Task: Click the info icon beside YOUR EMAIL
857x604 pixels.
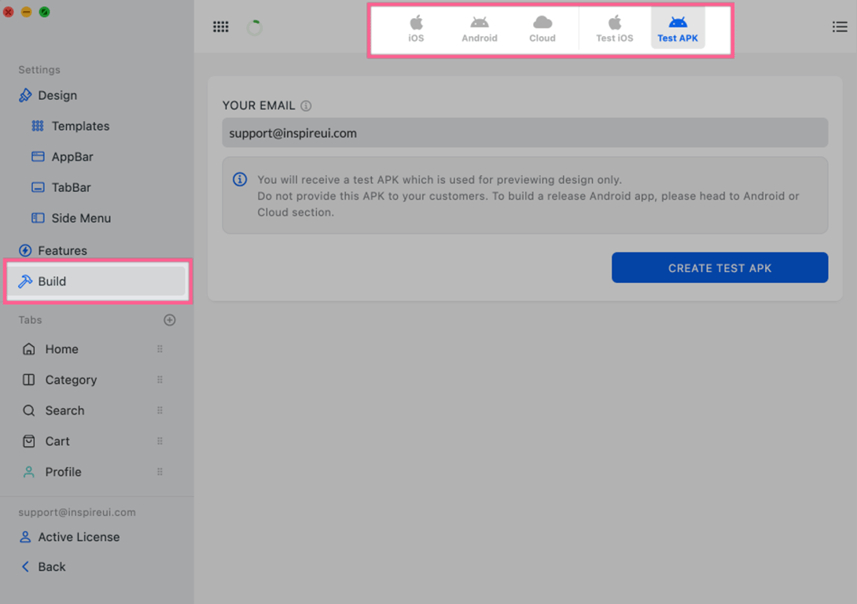Action: (306, 106)
